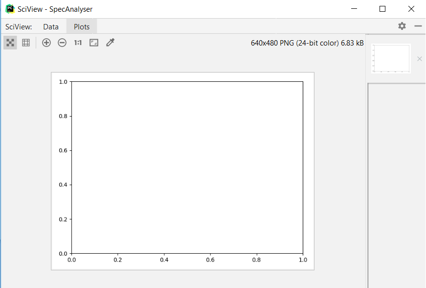Maximize the SpecAnalyser window
Screen dimensions: 426x288
[x=383, y=8]
